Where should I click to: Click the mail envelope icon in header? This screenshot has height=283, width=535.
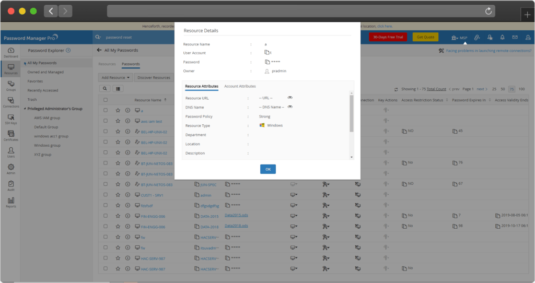(x=515, y=37)
